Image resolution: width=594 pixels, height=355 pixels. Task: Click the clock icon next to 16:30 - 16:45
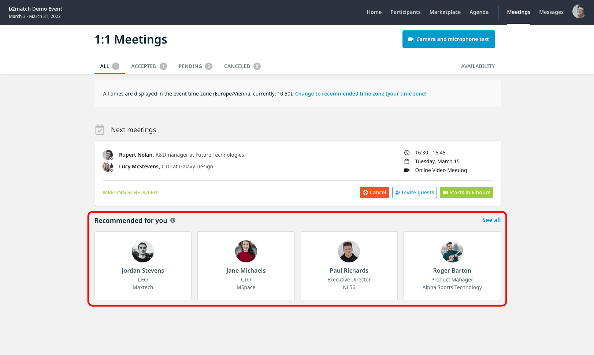point(406,153)
